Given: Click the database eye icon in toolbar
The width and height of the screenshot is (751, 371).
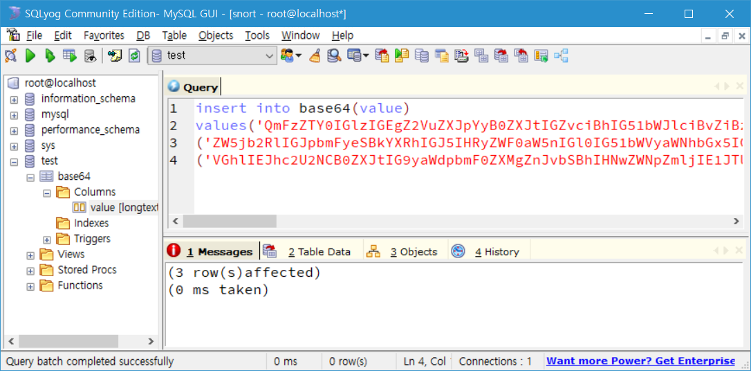Looking at the screenshot, I should [x=90, y=55].
